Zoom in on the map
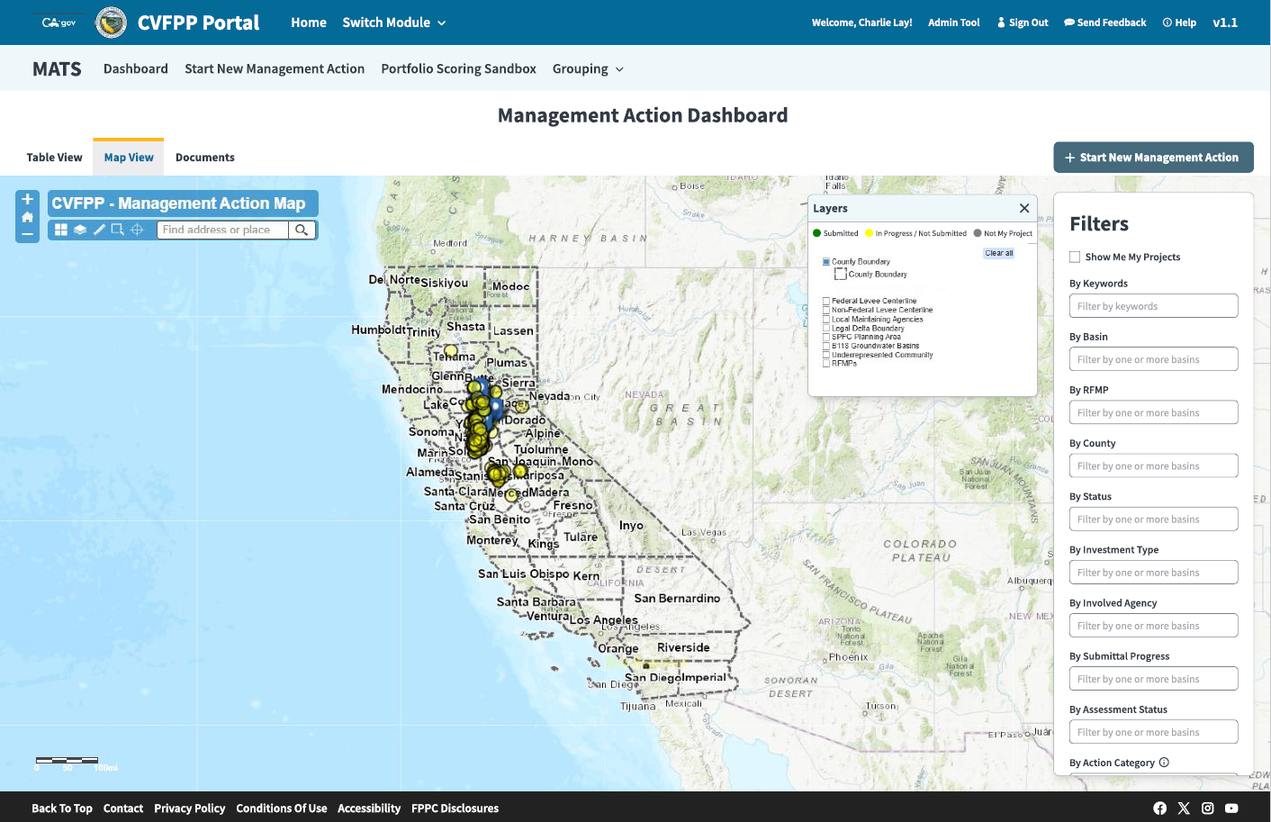Image resolution: width=1271 pixels, height=822 pixels. [x=27, y=200]
